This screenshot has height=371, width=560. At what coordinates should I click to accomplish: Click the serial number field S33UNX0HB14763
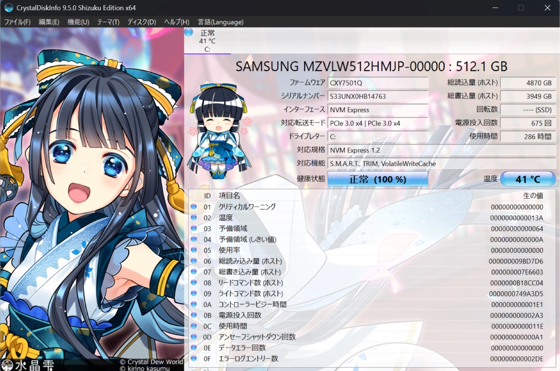(x=378, y=96)
